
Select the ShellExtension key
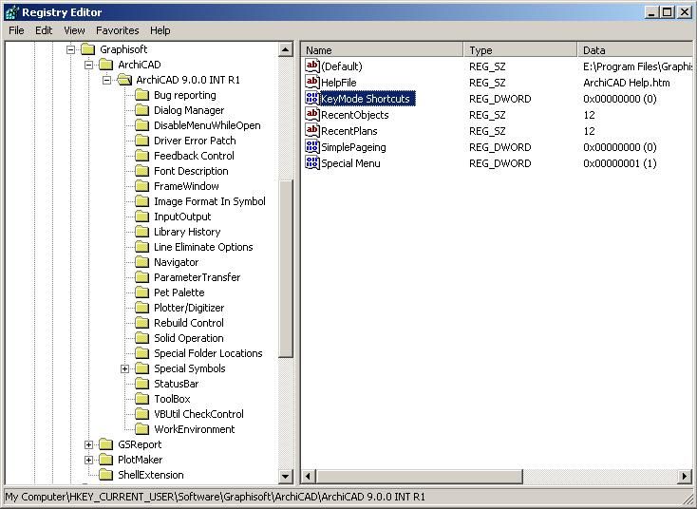150,475
